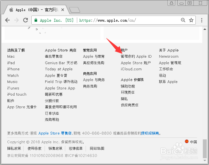The width and height of the screenshot is (209, 165).
Task: Click 高校师生选购 link
Action: click(x=94, y=63)
